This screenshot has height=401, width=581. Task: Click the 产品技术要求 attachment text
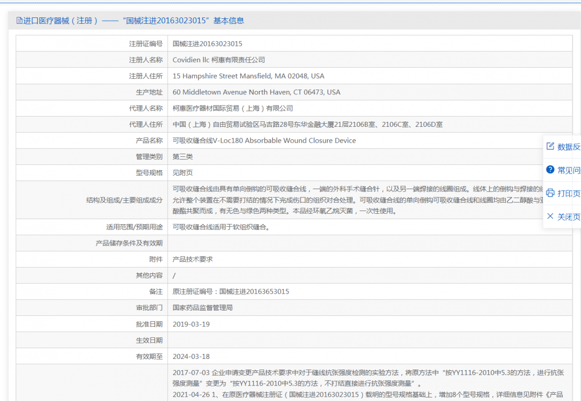point(193,259)
